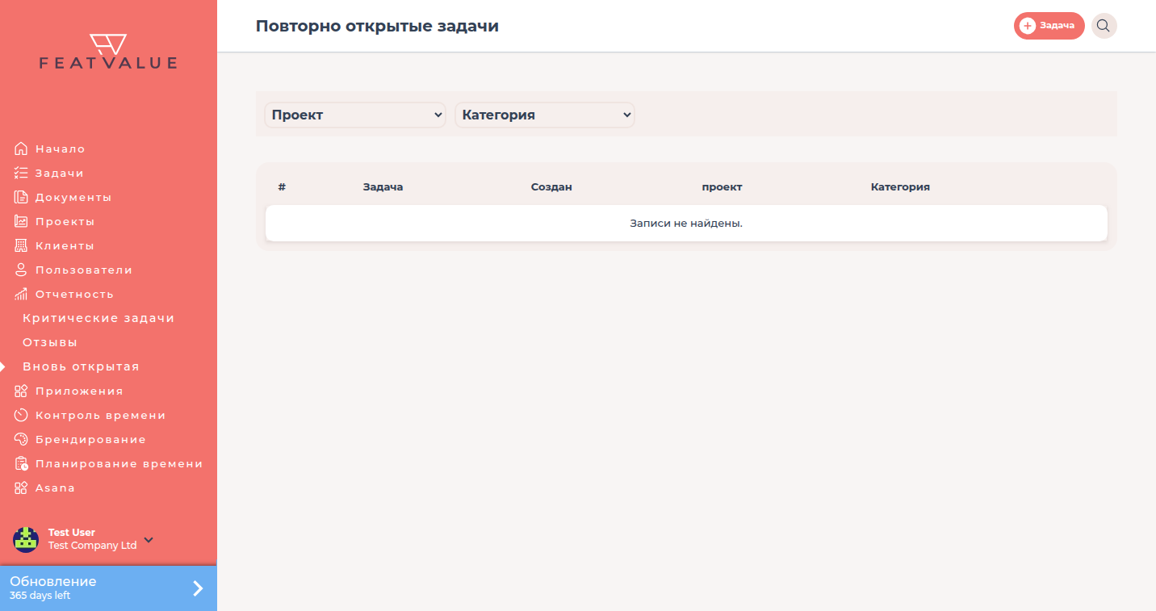Click the 365 days left text
The image size is (1156, 611).
[x=40, y=596]
